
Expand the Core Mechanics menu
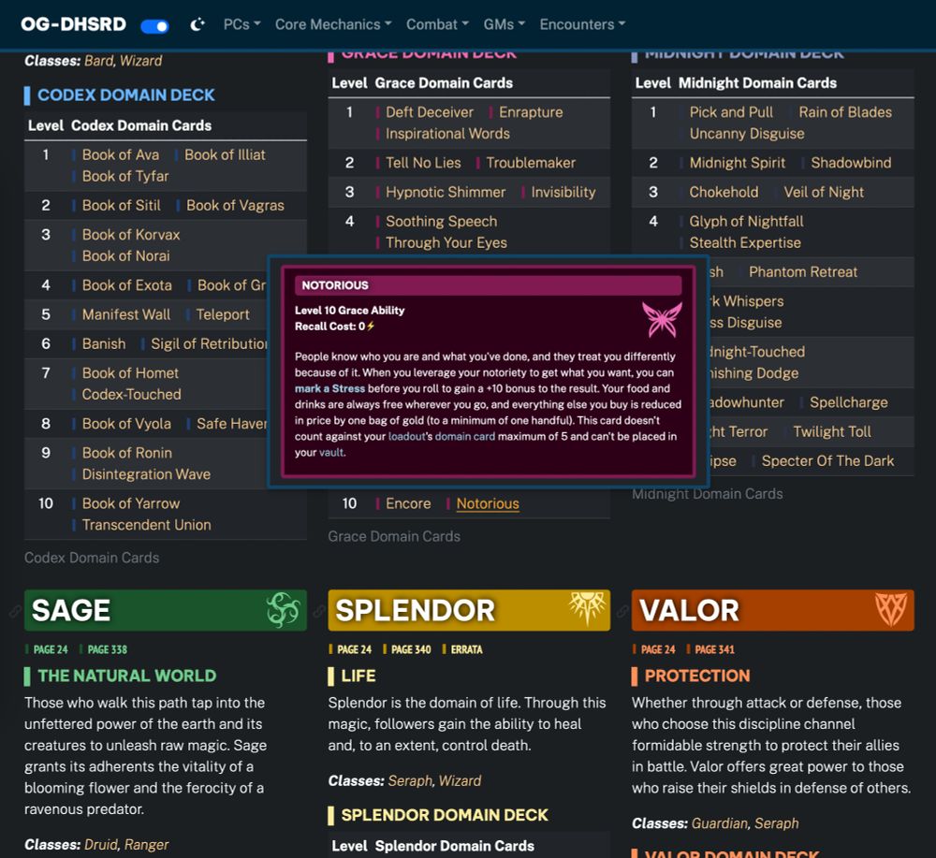(333, 24)
